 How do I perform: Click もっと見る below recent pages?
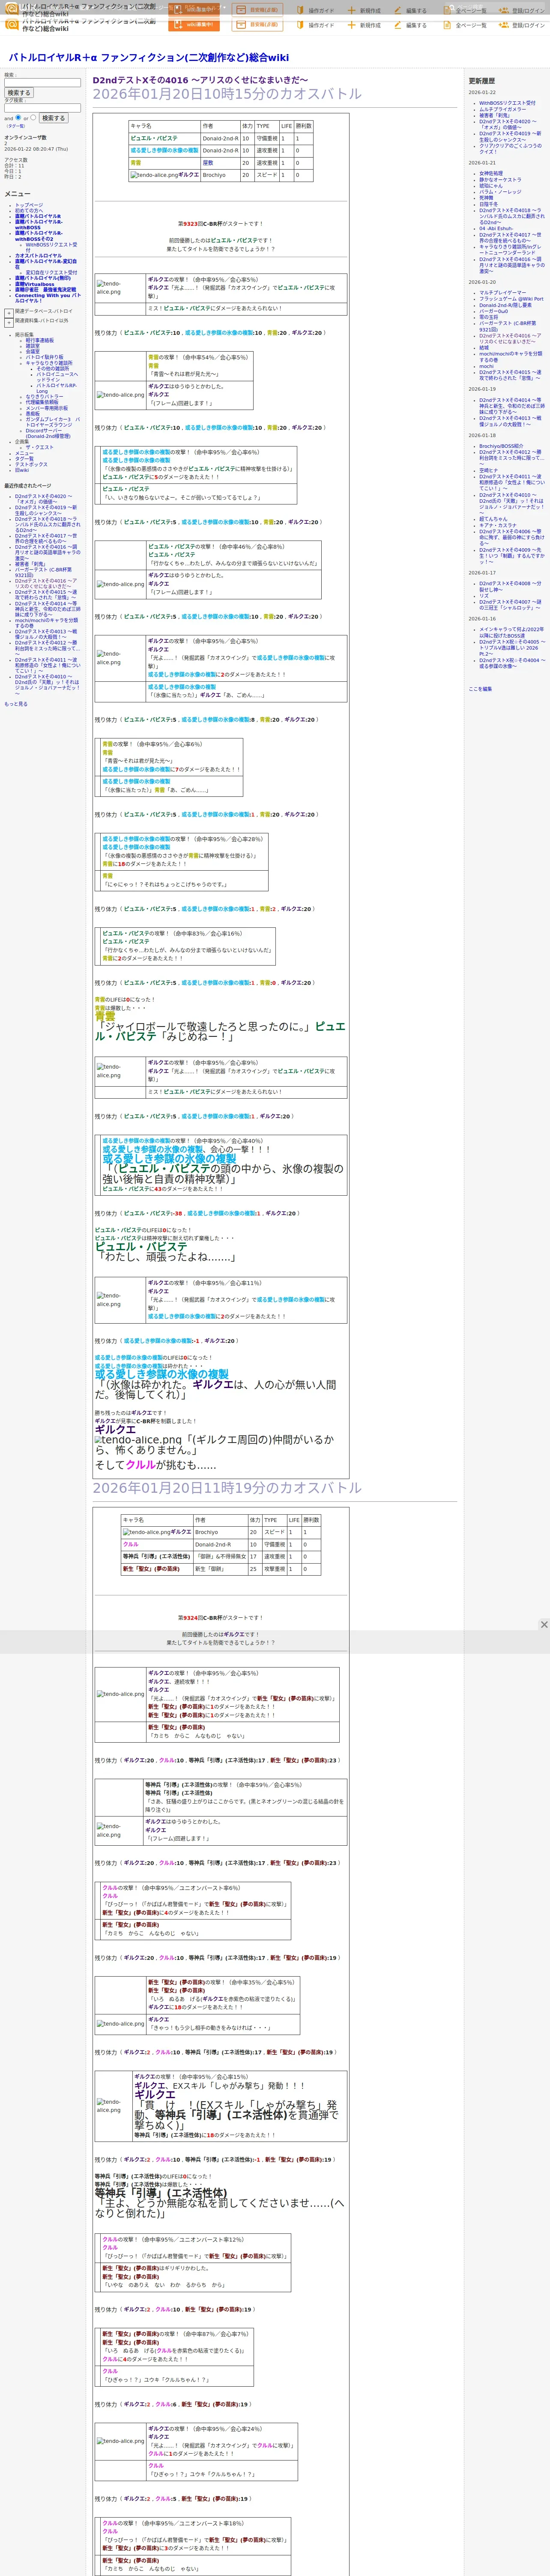point(16,704)
